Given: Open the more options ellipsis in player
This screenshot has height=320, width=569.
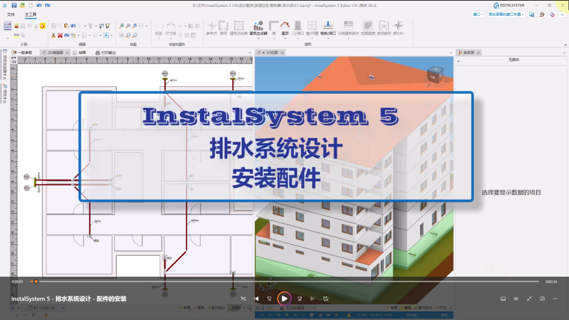Looking at the screenshot, I should click(x=555, y=298).
